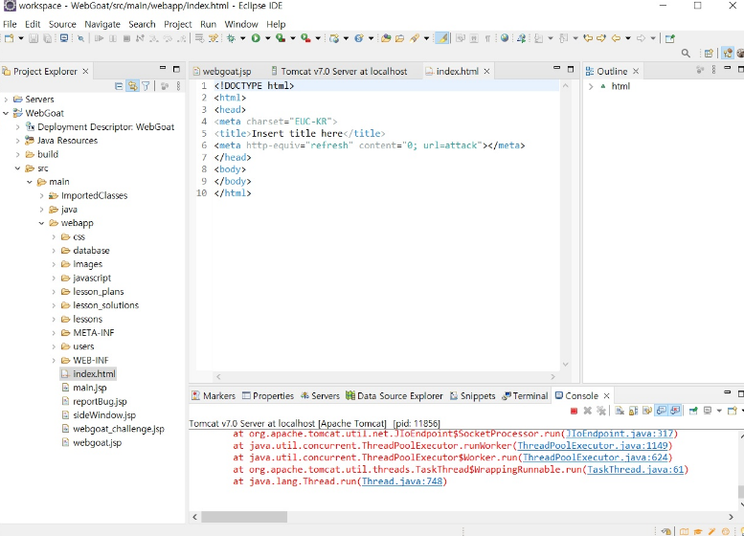The width and height of the screenshot is (744, 536).
Task: Click the magnifier Quick Access search icon
Action: [686, 54]
